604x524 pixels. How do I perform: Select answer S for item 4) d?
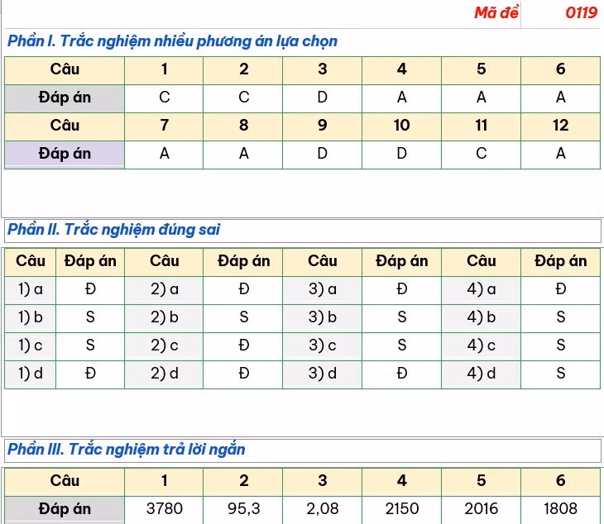[561, 374]
